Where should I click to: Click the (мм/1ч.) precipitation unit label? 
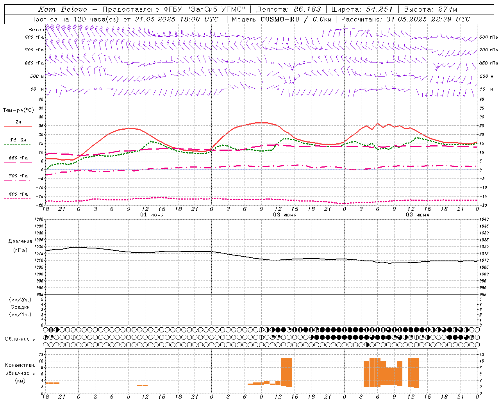tap(20, 314)
